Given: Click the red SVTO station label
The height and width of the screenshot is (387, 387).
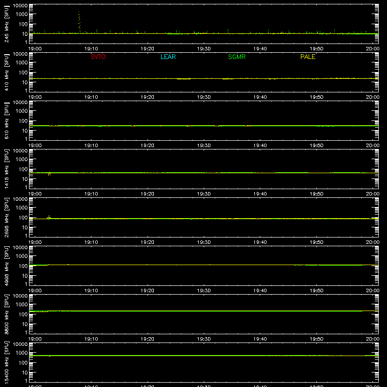Looking at the screenshot, I should pos(98,57).
